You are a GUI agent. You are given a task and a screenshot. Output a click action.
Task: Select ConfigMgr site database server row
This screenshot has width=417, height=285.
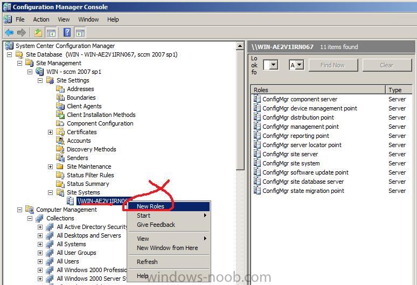click(332, 182)
